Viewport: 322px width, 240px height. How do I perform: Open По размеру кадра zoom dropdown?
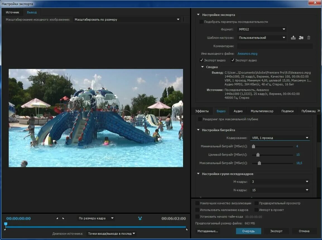pyautogui.click(x=96, y=218)
